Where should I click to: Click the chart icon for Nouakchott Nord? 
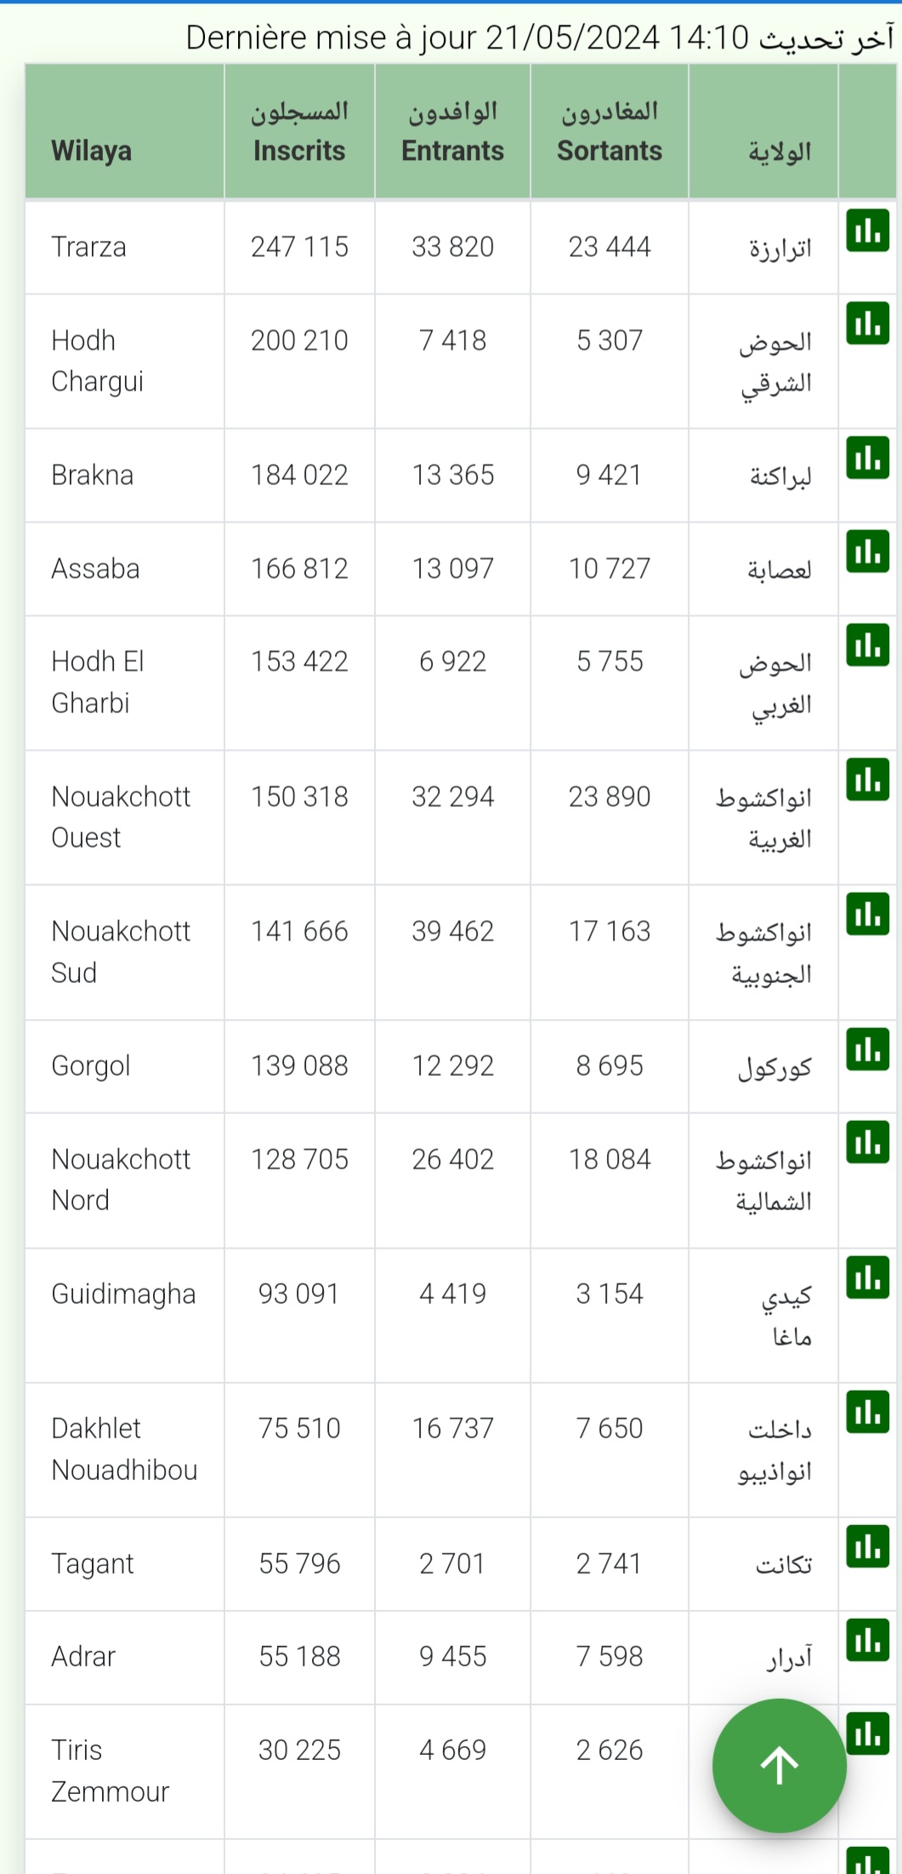tap(867, 1142)
